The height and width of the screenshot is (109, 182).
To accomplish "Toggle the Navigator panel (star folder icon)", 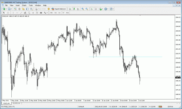I will pyautogui.click(x=23, y=9).
